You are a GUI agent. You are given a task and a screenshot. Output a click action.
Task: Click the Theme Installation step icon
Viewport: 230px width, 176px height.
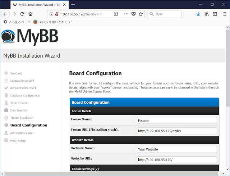[x=6, y=118]
